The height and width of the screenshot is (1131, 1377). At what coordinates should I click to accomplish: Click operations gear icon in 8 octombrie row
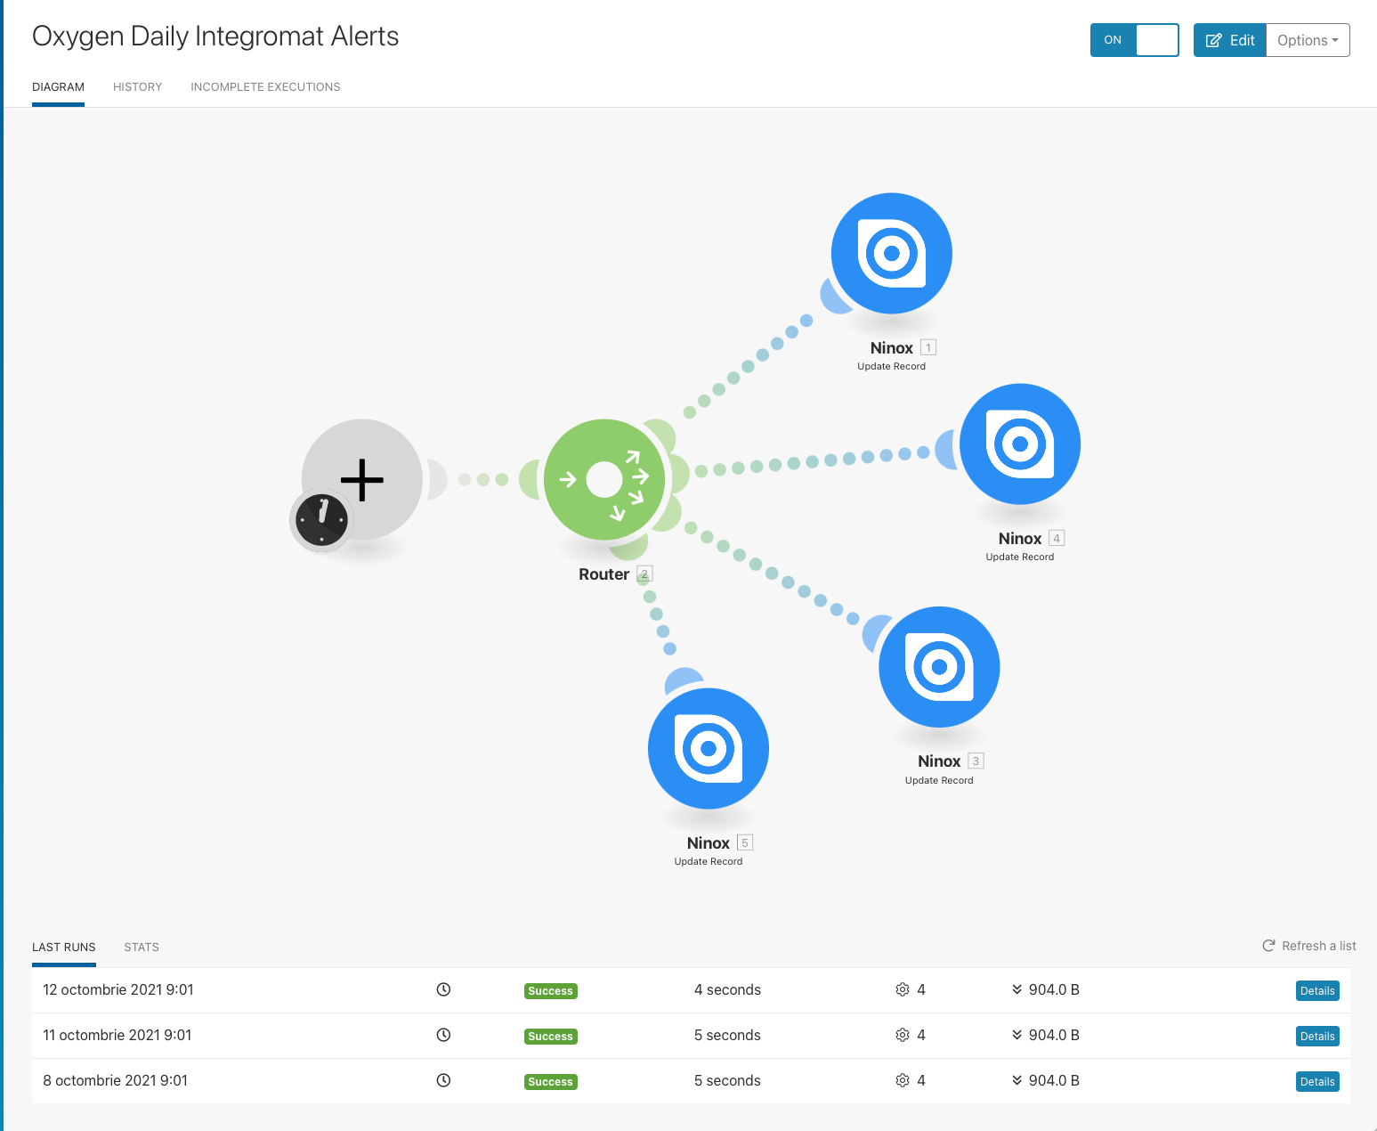(x=903, y=1080)
